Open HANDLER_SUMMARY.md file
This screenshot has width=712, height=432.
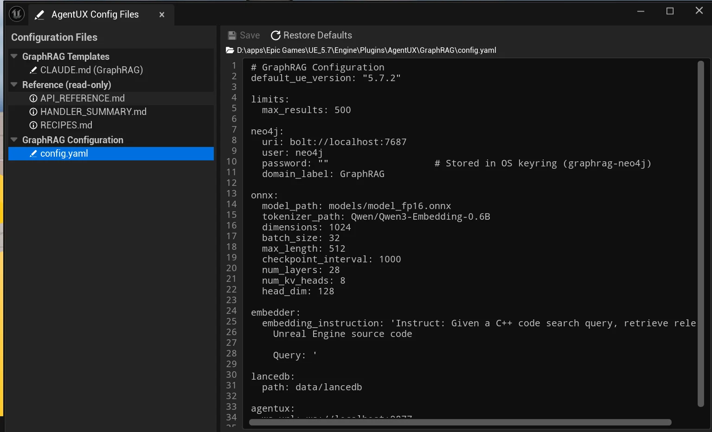tap(93, 112)
